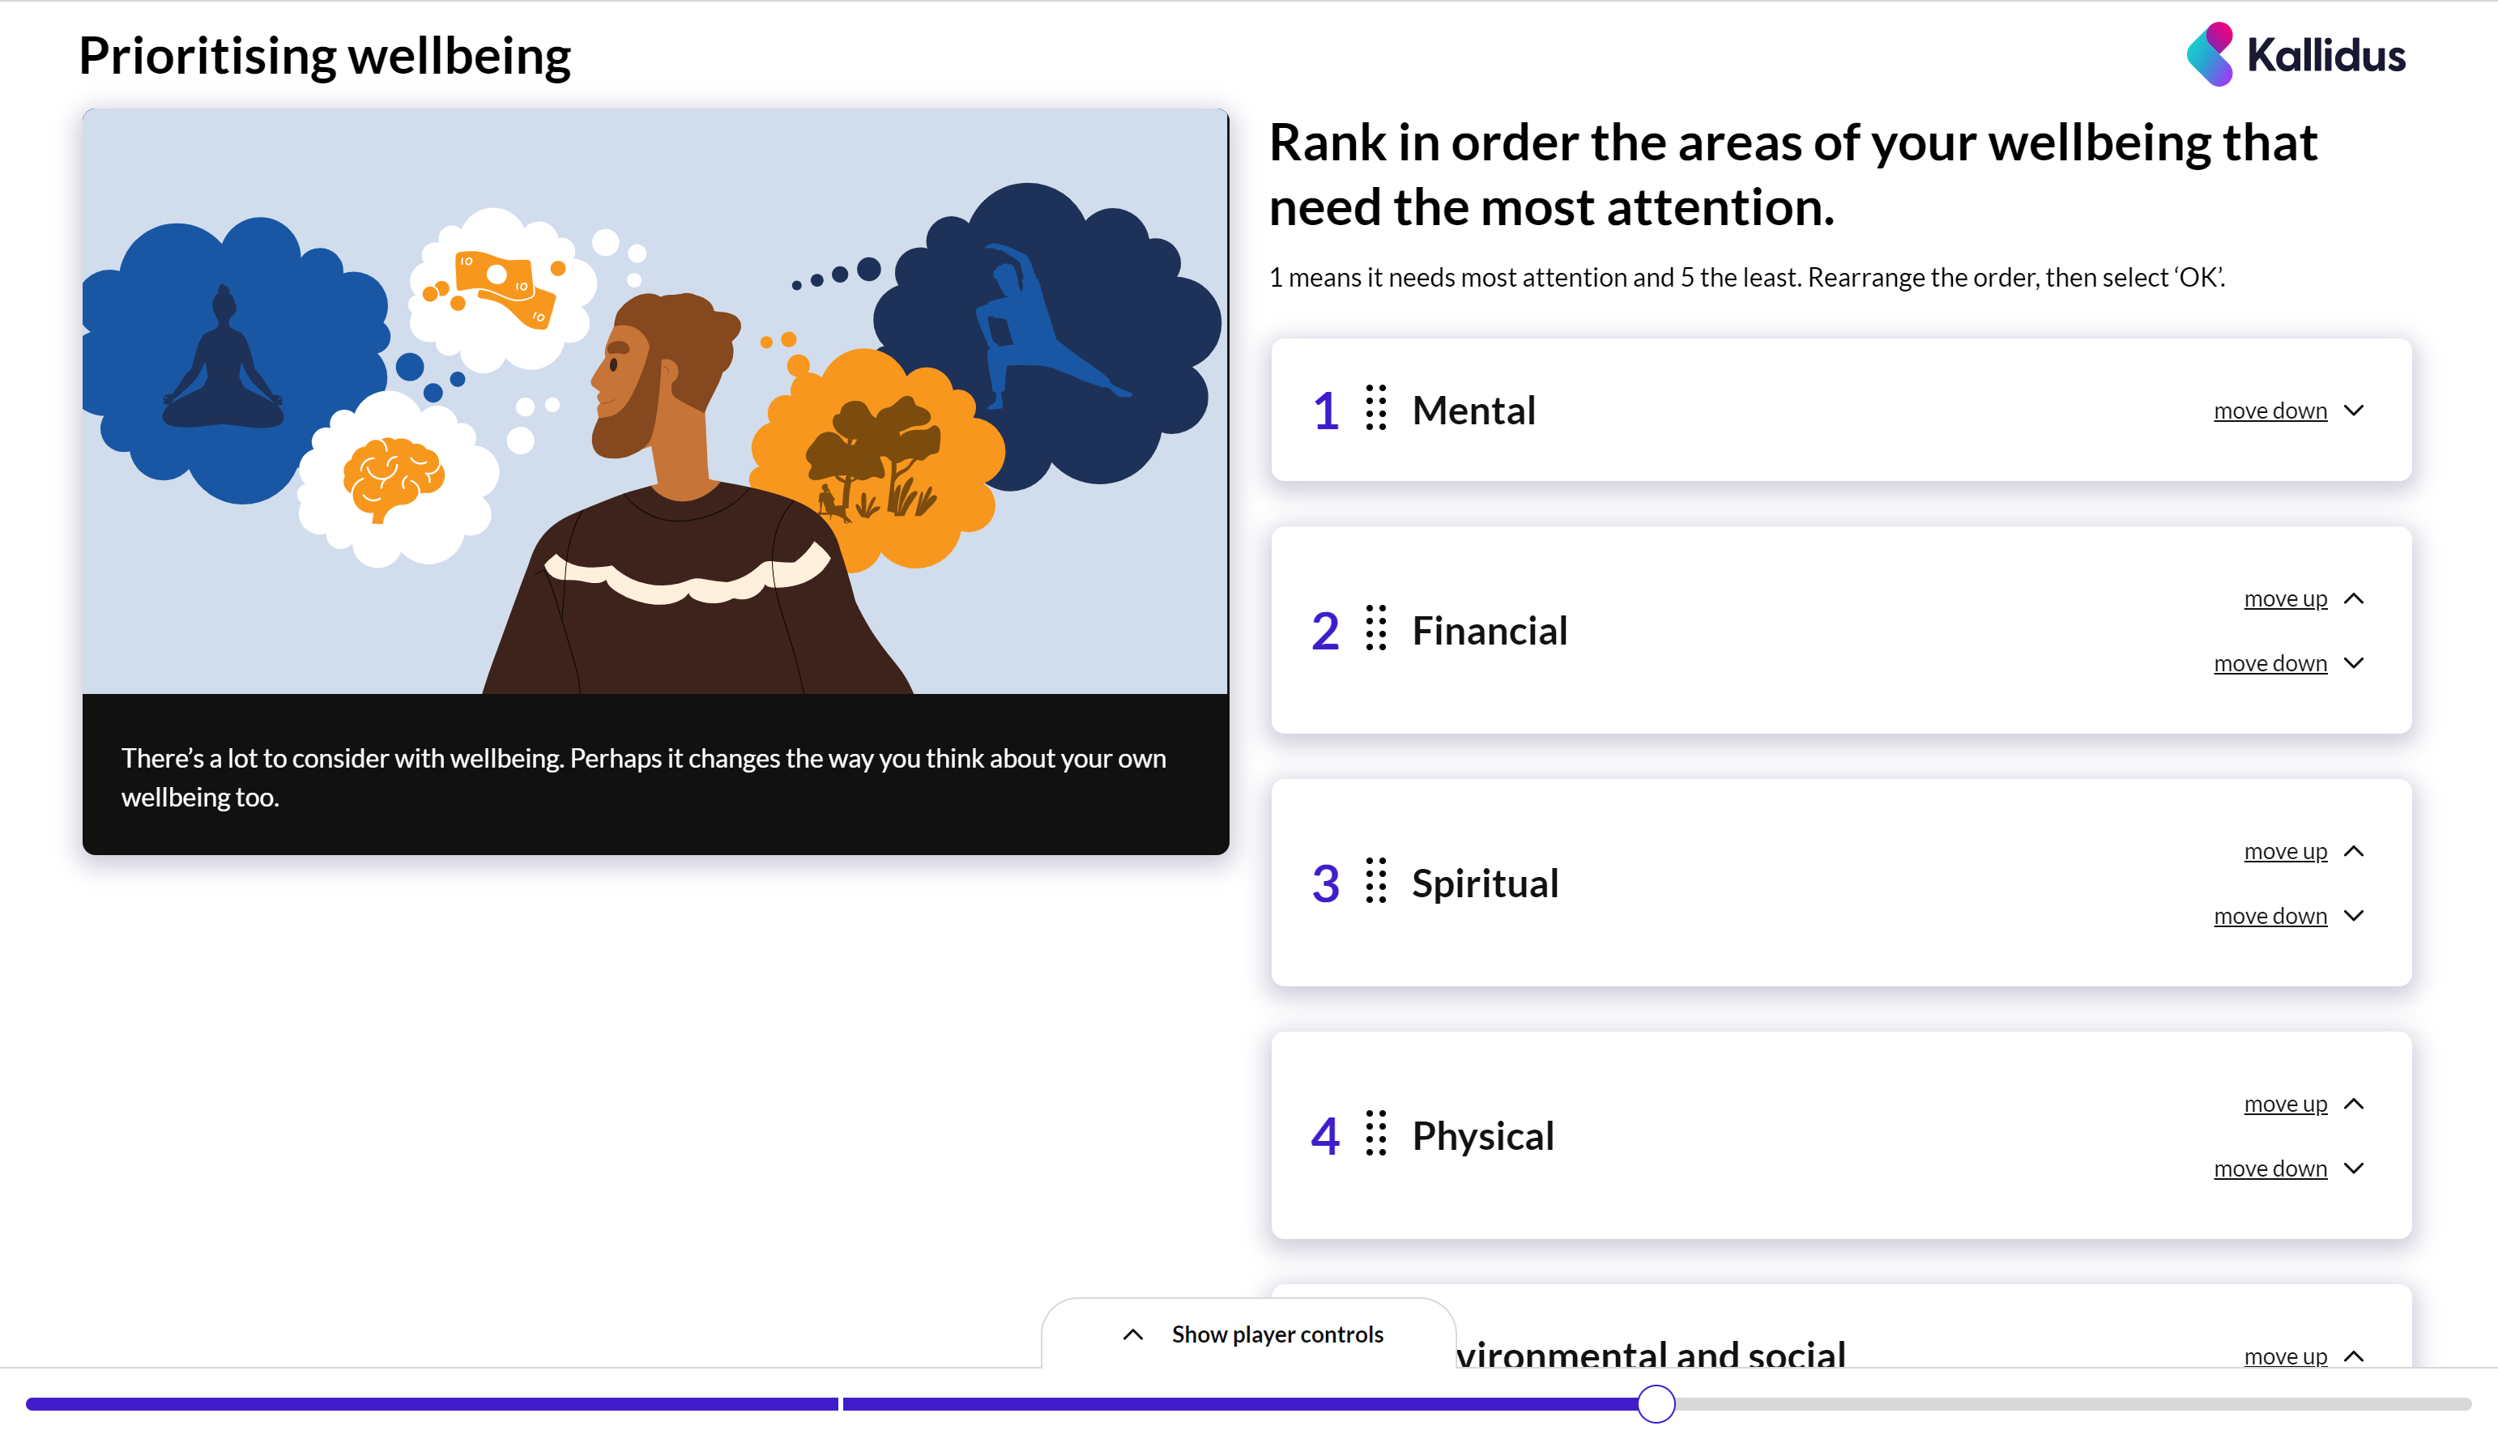Click the wellbeing illustration image
The height and width of the screenshot is (1443, 2498).
(x=655, y=402)
